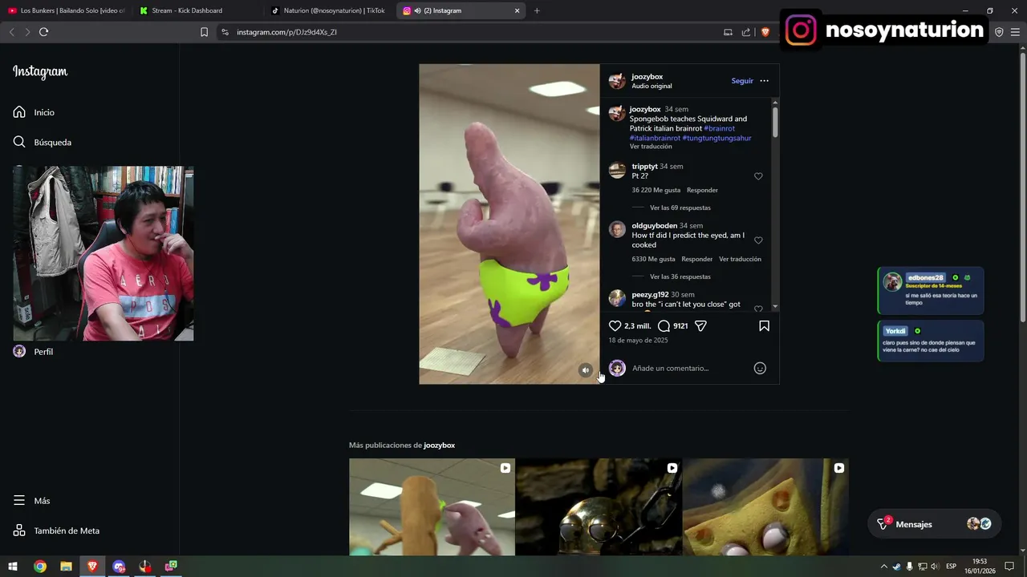Screen dimensions: 1027x577
Task: Click the comment bubble icon showing 9121
Action: point(664,326)
